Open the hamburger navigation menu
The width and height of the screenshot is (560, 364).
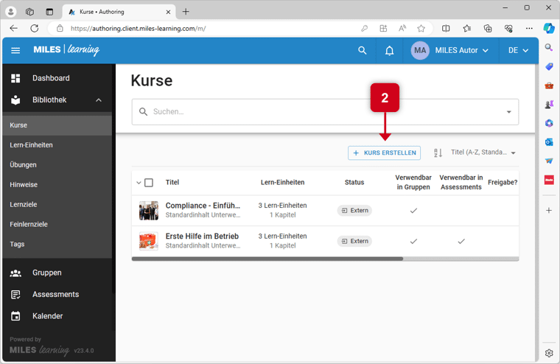click(15, 51)
